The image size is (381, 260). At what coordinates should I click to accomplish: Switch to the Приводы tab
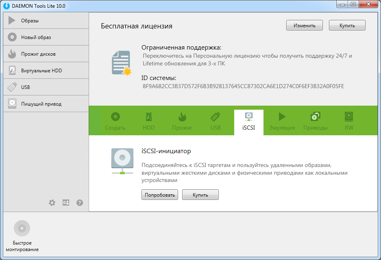coord(316,121)
